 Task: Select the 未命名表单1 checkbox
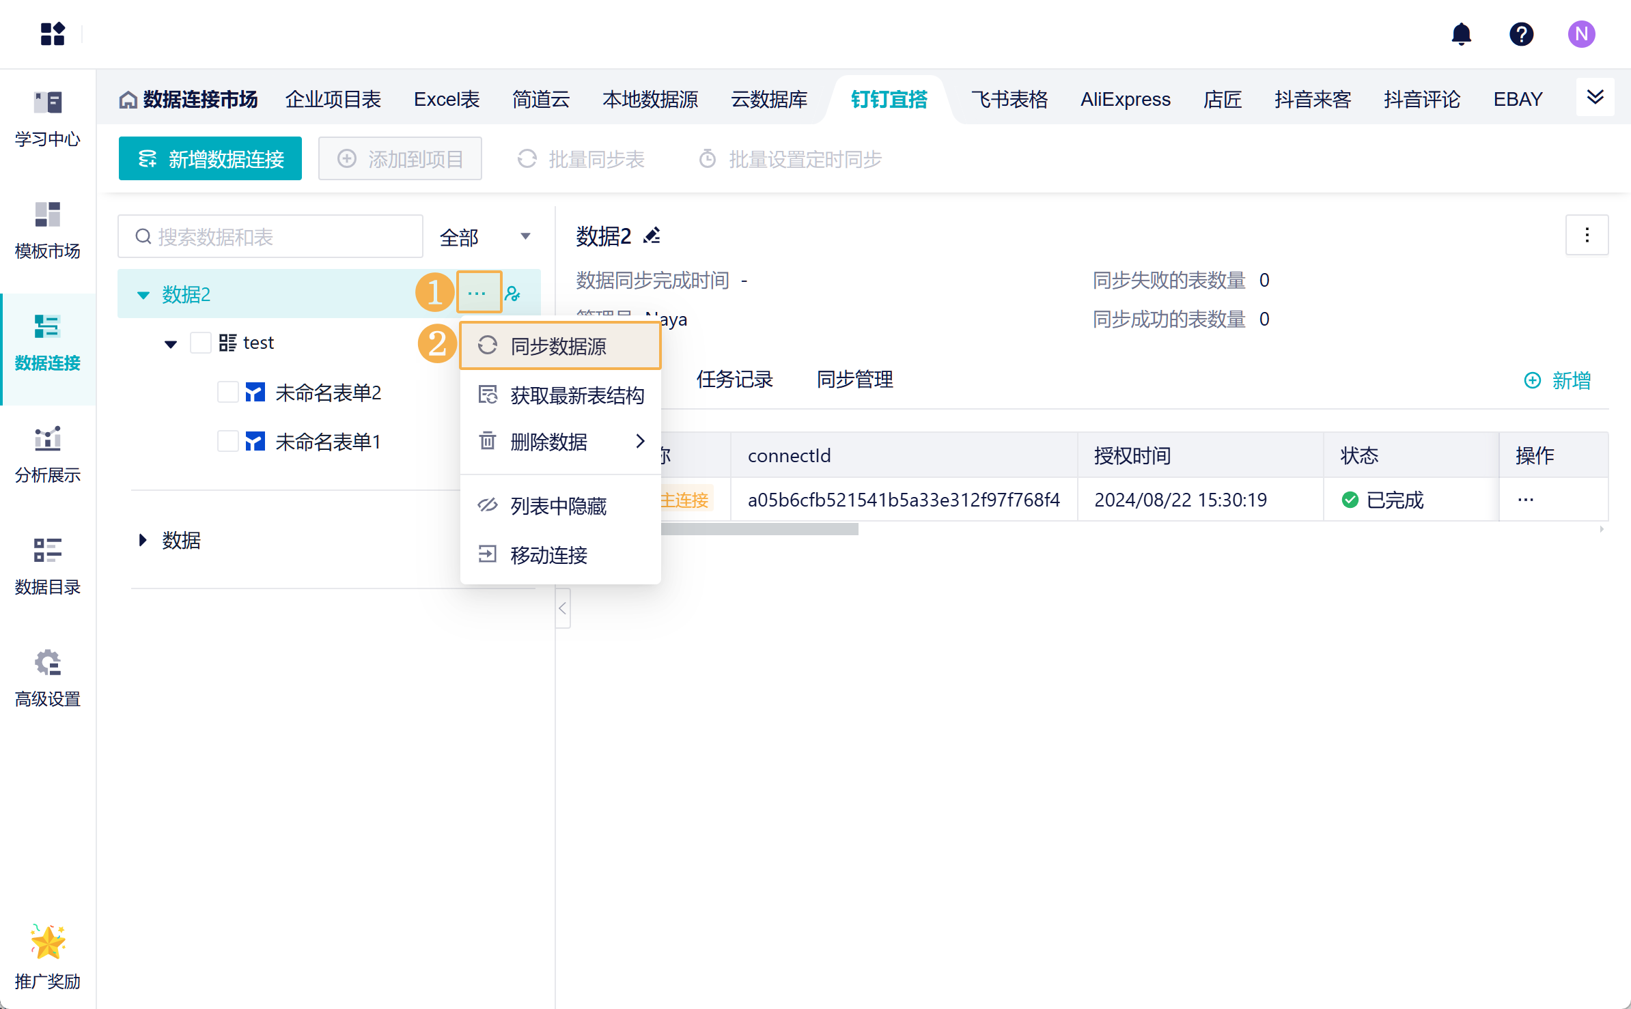[x=227, y=442]
